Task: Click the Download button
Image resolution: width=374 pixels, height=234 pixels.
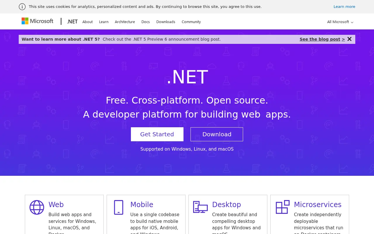Action: (x=217, y=134)
